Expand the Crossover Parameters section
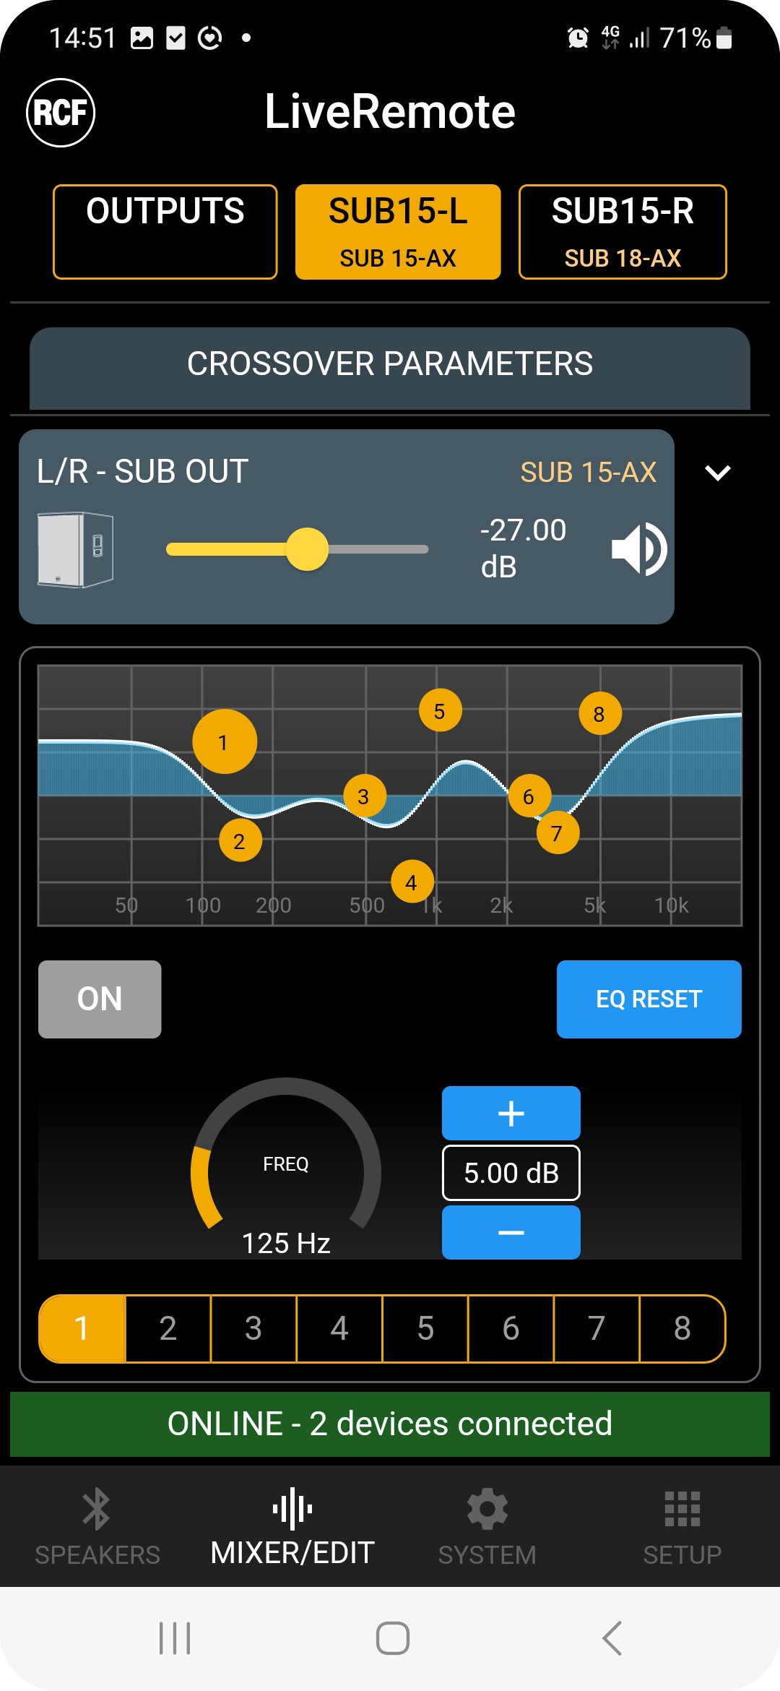The height and width of the screenshot is (1691, 780). point(390,364)
